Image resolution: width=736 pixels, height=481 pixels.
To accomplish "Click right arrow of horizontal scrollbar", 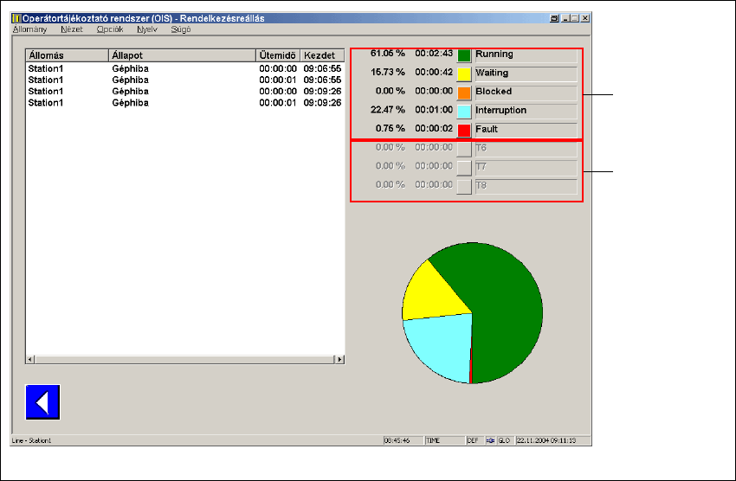I will [x=340, y=359].
